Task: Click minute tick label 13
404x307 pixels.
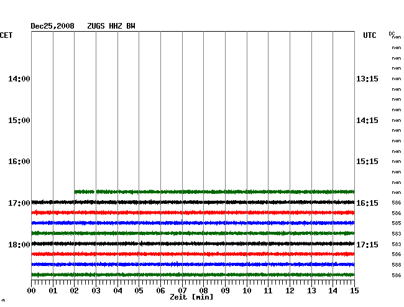Action: coord(311,291)
